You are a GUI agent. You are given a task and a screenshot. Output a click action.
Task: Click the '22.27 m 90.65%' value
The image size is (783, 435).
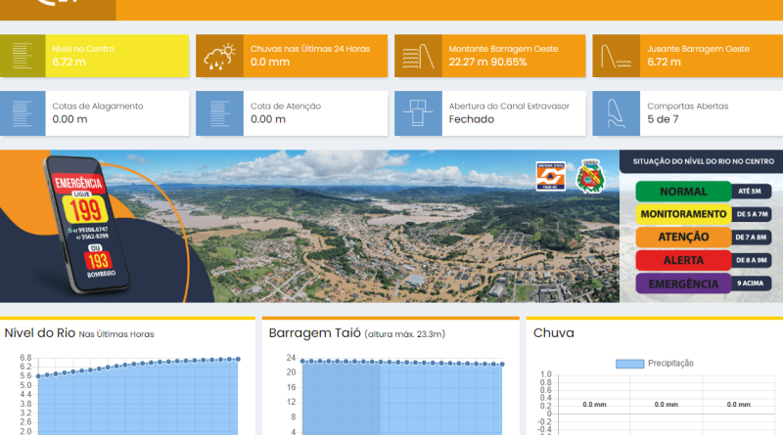click(x=487, y=62)
